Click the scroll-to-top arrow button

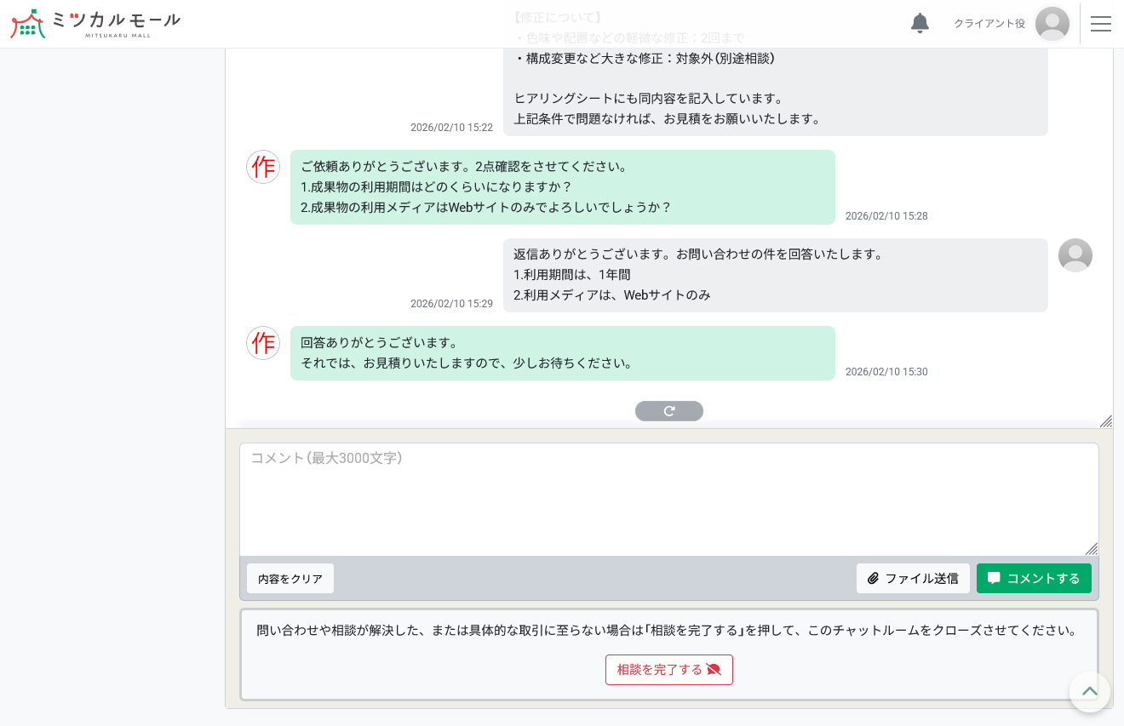tap(1090, 692)
